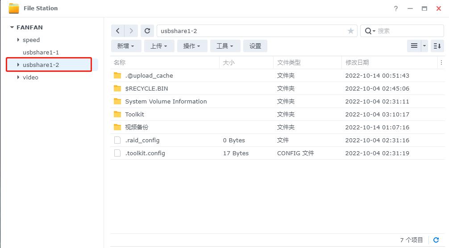The image size is (449, 248).
Task: Click the date 2022-10-14 00:51:43
Action: (377, 75)
